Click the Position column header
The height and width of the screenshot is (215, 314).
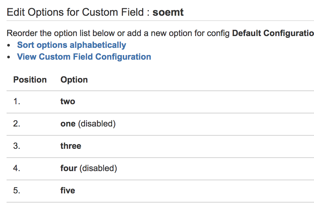[x=30, y=80]
